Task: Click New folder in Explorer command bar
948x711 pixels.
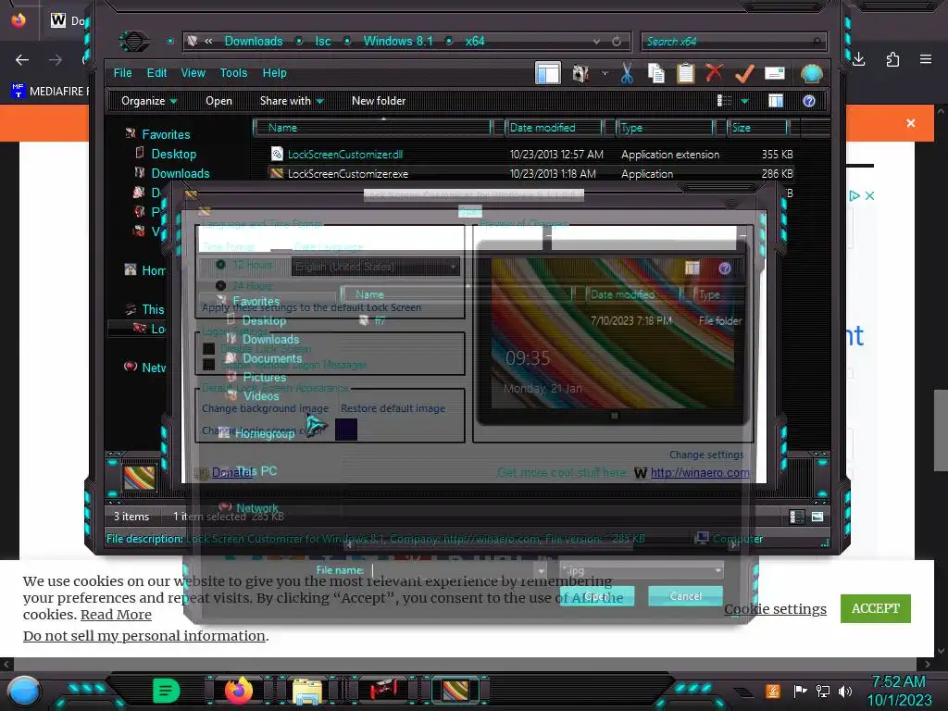Action: click(x=379, y=101)
